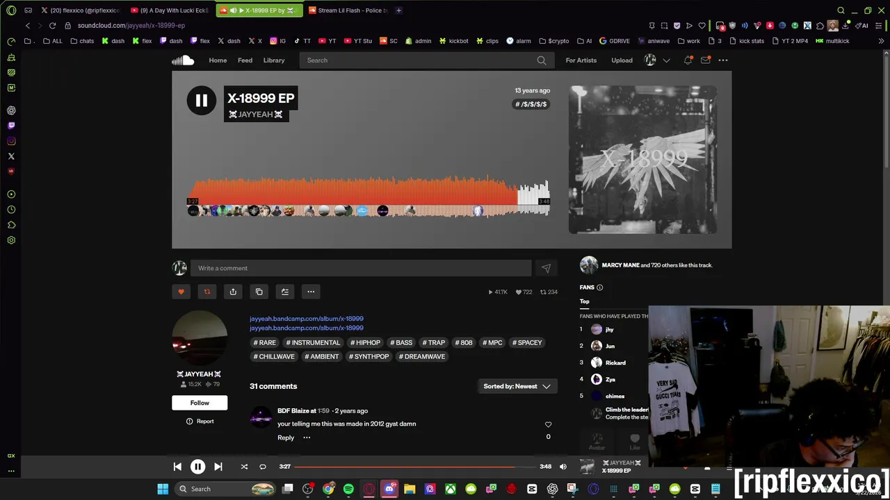Like BDF Blaize's comment
Viewport: 890px width, 500px height.
[548, 424]
